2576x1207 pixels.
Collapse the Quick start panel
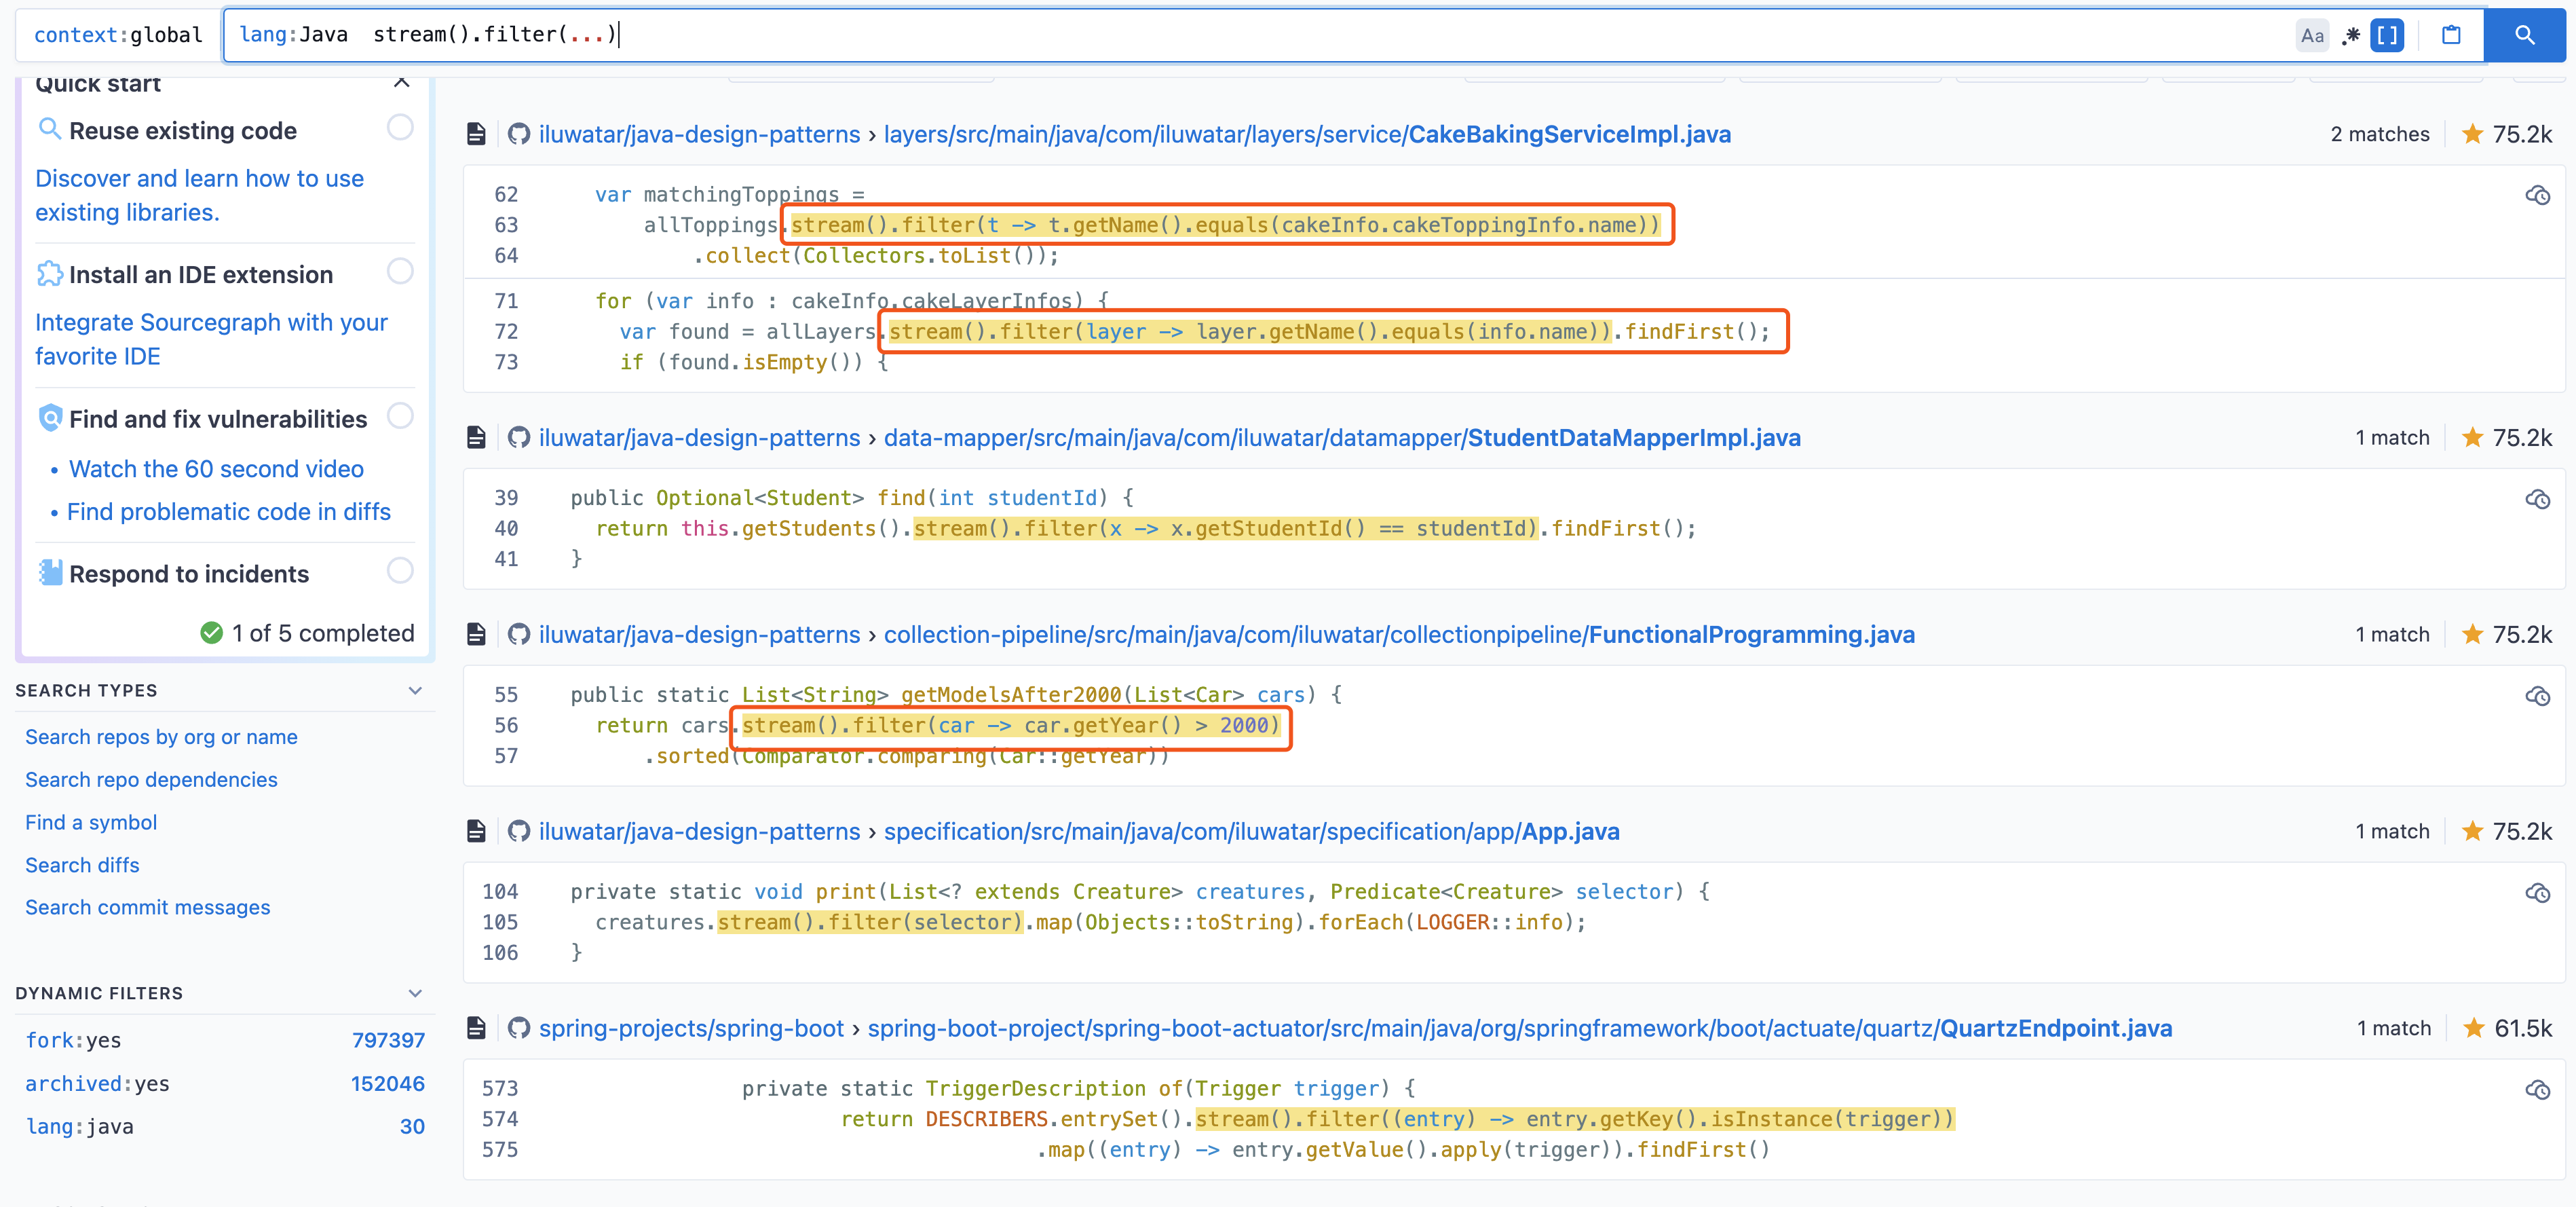(402, 83)
